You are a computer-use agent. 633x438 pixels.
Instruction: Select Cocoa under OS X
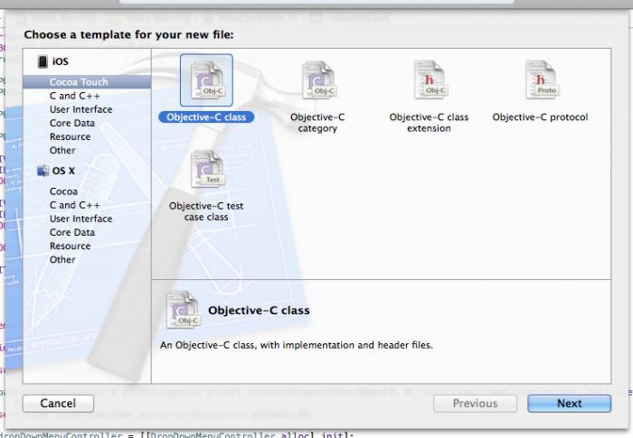tap(63, 191)
